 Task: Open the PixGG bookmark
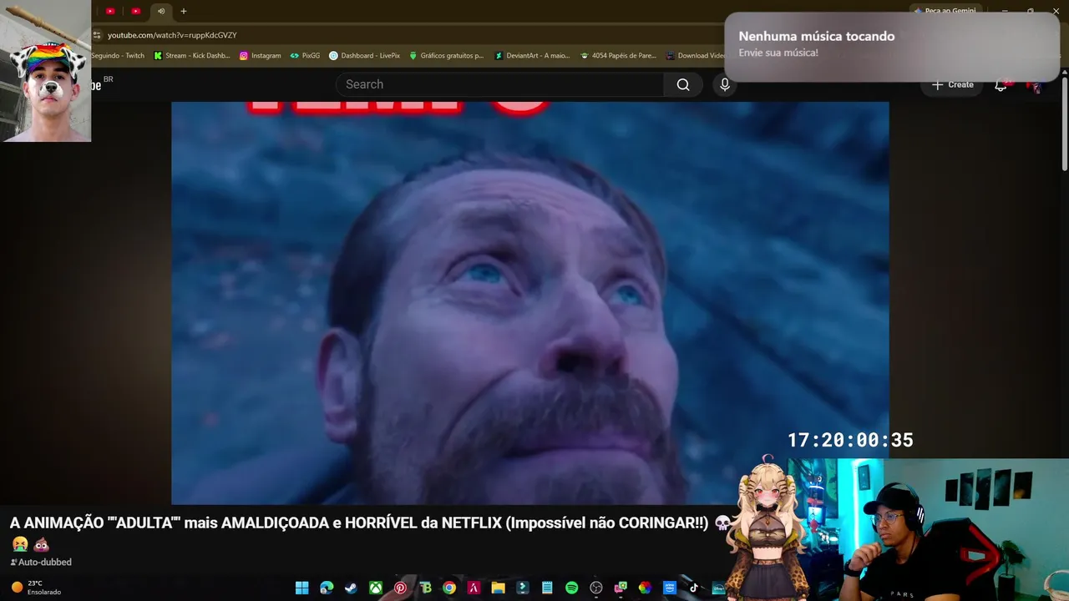click(305, 56)
